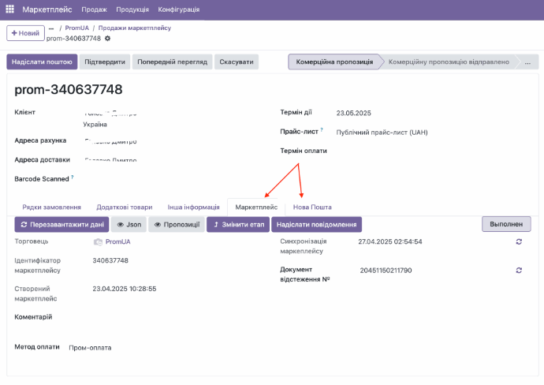Image resolution: width=544 pixels, height=385 pixels.
Task: Click the Barcode Scanned input field
Action: click(175, 179)
